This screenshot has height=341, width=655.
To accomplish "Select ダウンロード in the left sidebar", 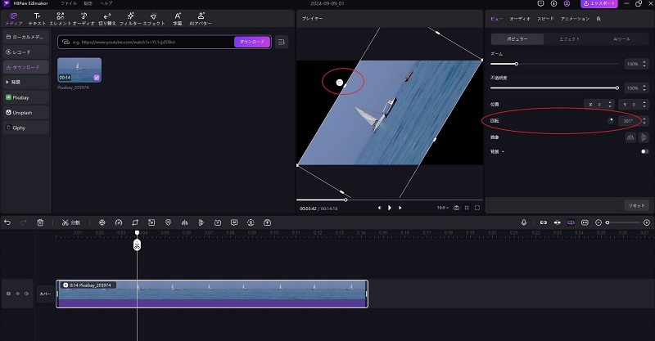I will click(x=25, y=67).
